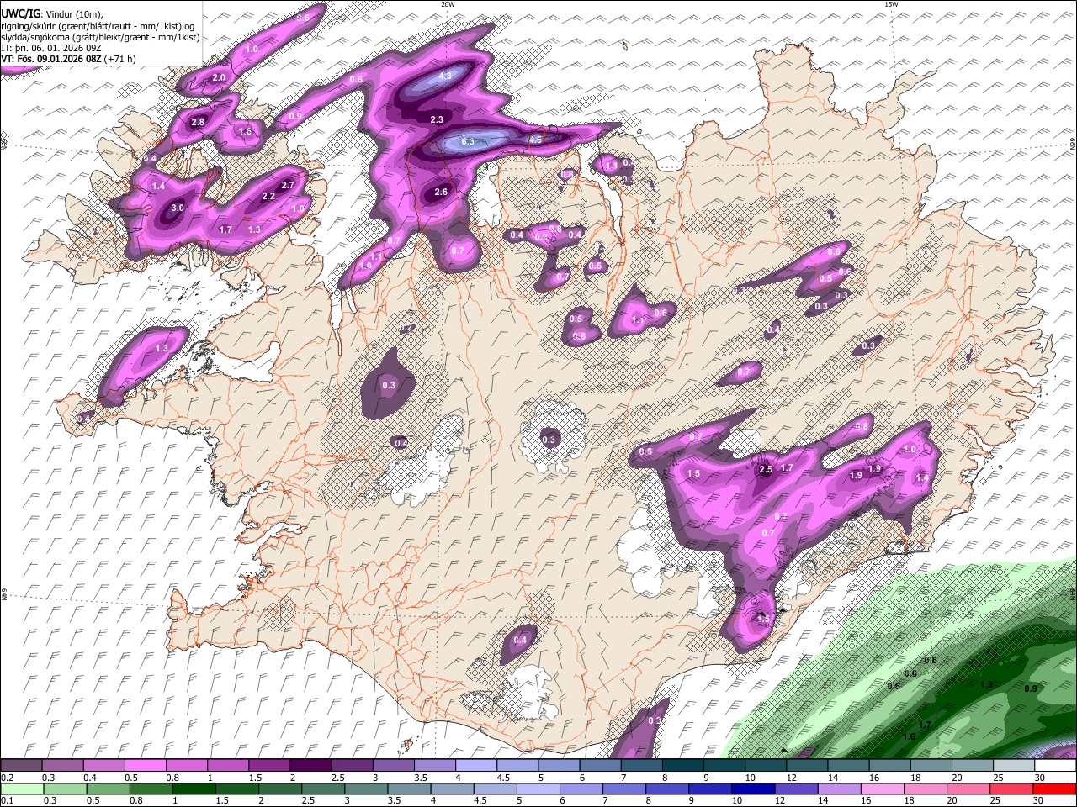Click the "2.6" snowfall value on map
Viewport: 1077px width, 807px height.
click(441, 193)
